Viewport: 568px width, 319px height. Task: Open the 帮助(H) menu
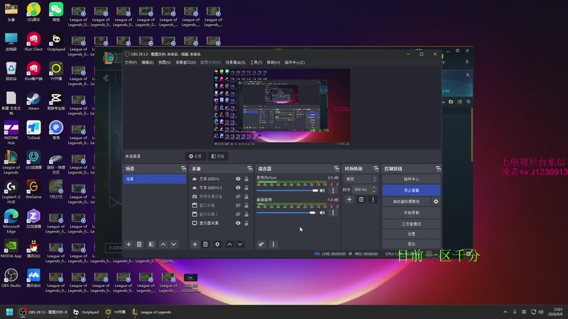[273, 62]
